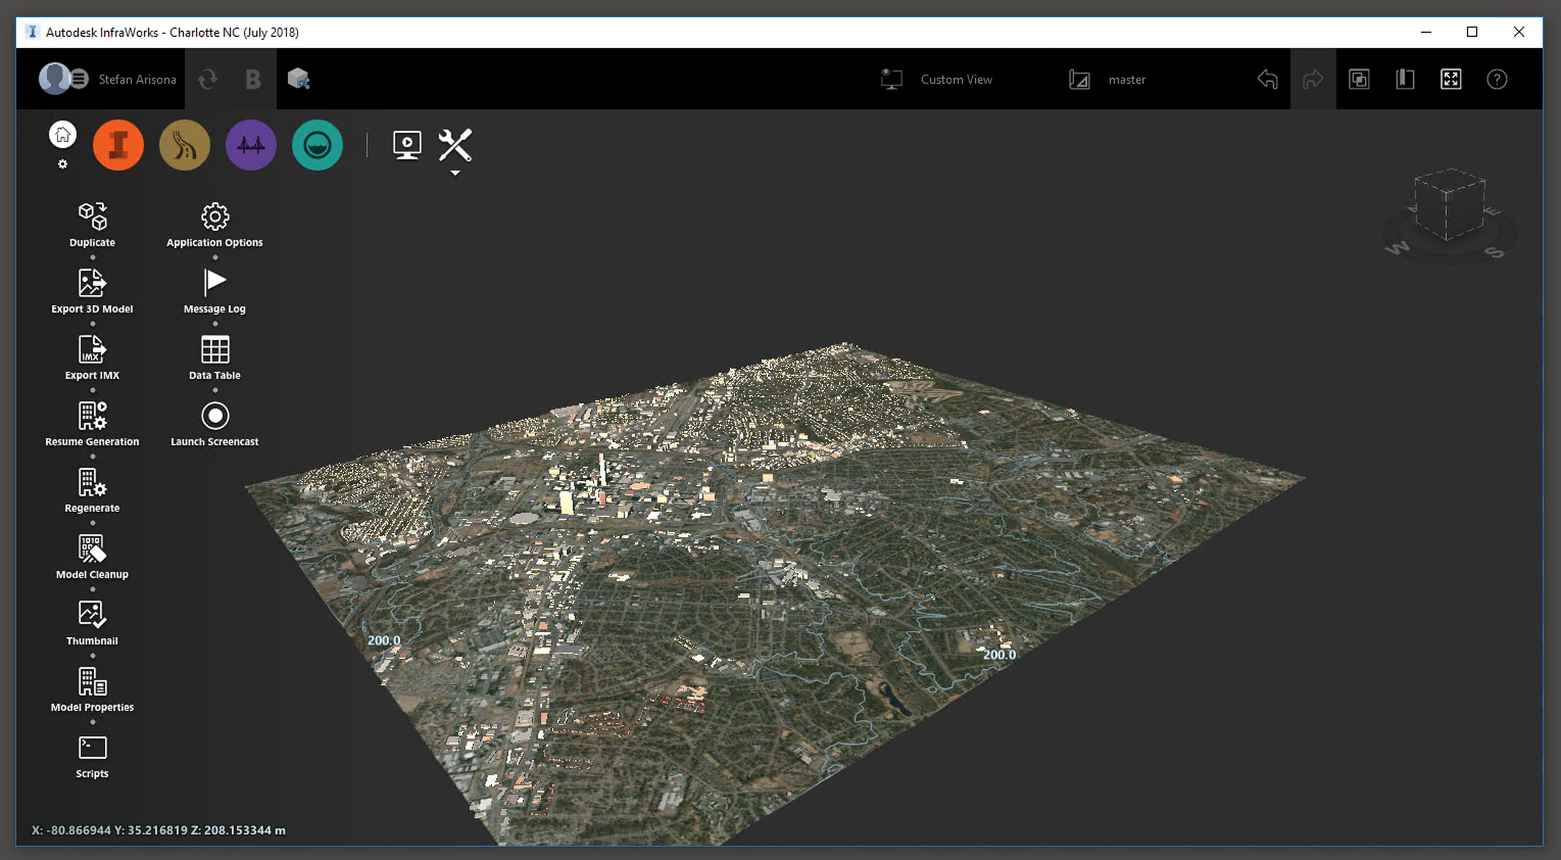Click the Regenerate model icon
Image resolution: width=1561 pixels, height=860 pixels.
tap(92, 483)
